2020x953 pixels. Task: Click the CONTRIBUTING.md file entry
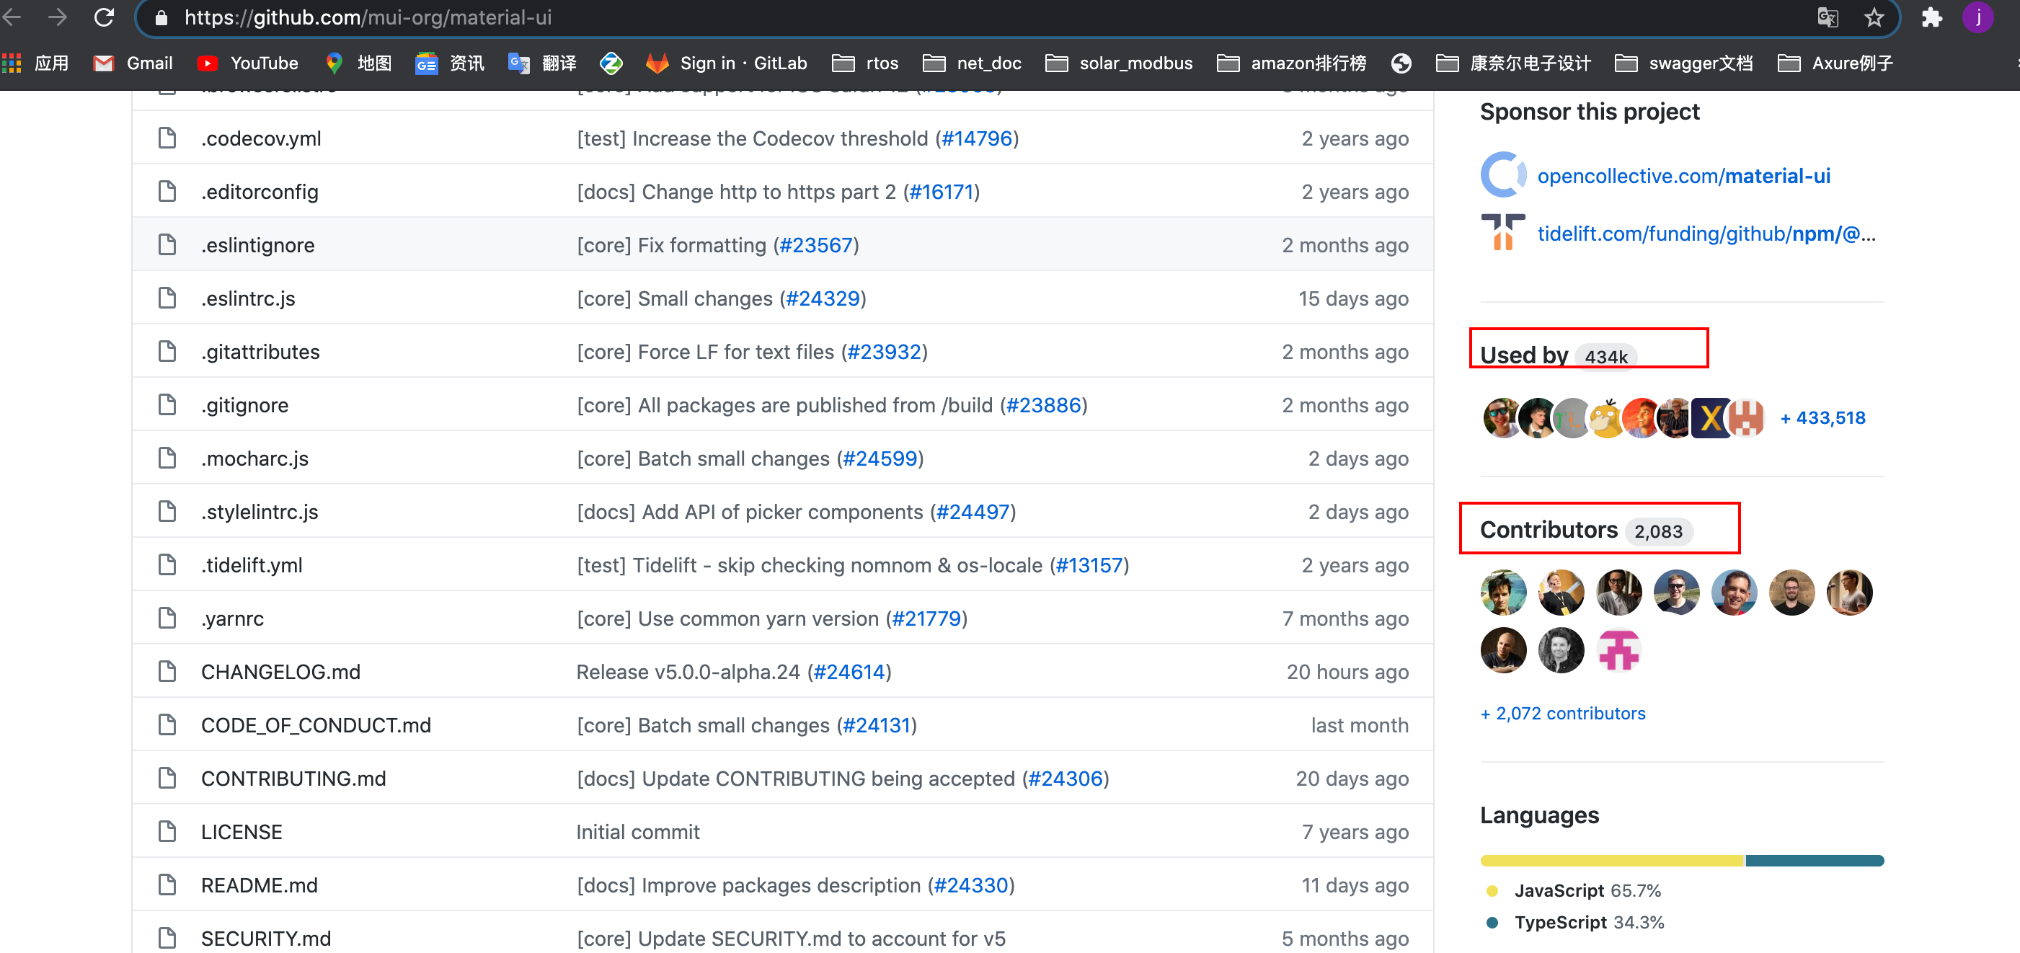point(293,778)
